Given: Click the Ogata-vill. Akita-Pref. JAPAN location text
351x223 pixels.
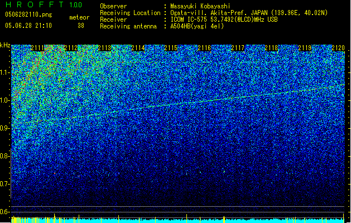Looking at the screenshot, I should pos(249,13).
